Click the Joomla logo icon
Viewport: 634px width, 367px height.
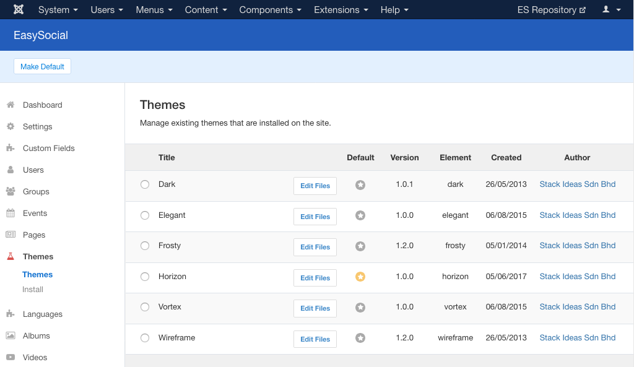tap(19, 9)
